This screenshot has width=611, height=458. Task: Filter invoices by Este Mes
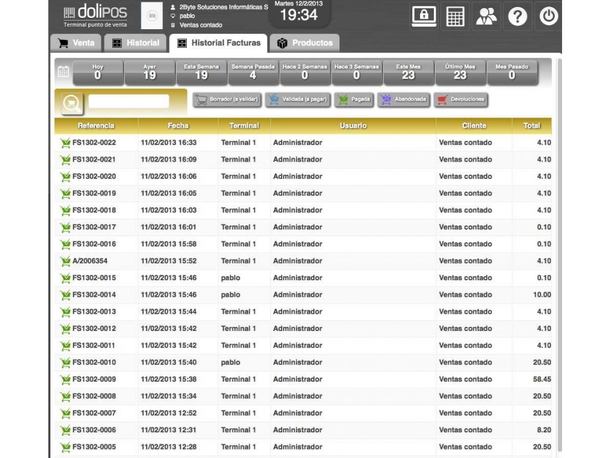pyautogui.click(x=408, y=72)
